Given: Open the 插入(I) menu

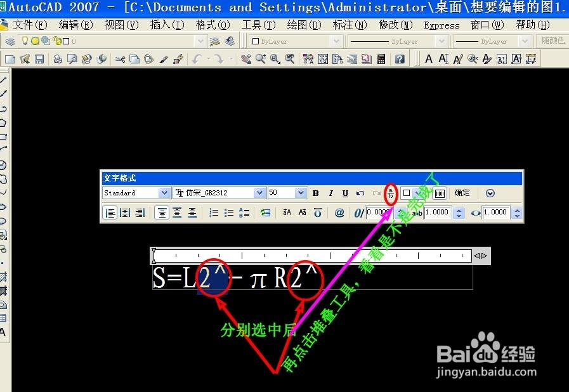Looking at the screenshot, I should click(x=167, y=25).
